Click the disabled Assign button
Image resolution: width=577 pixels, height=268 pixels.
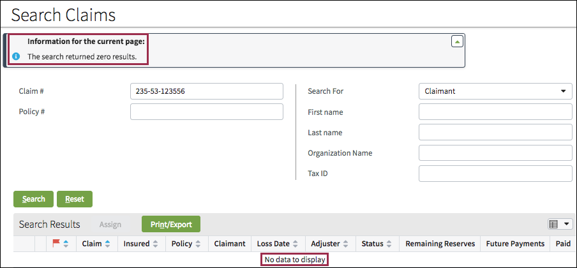click(110, 225)
